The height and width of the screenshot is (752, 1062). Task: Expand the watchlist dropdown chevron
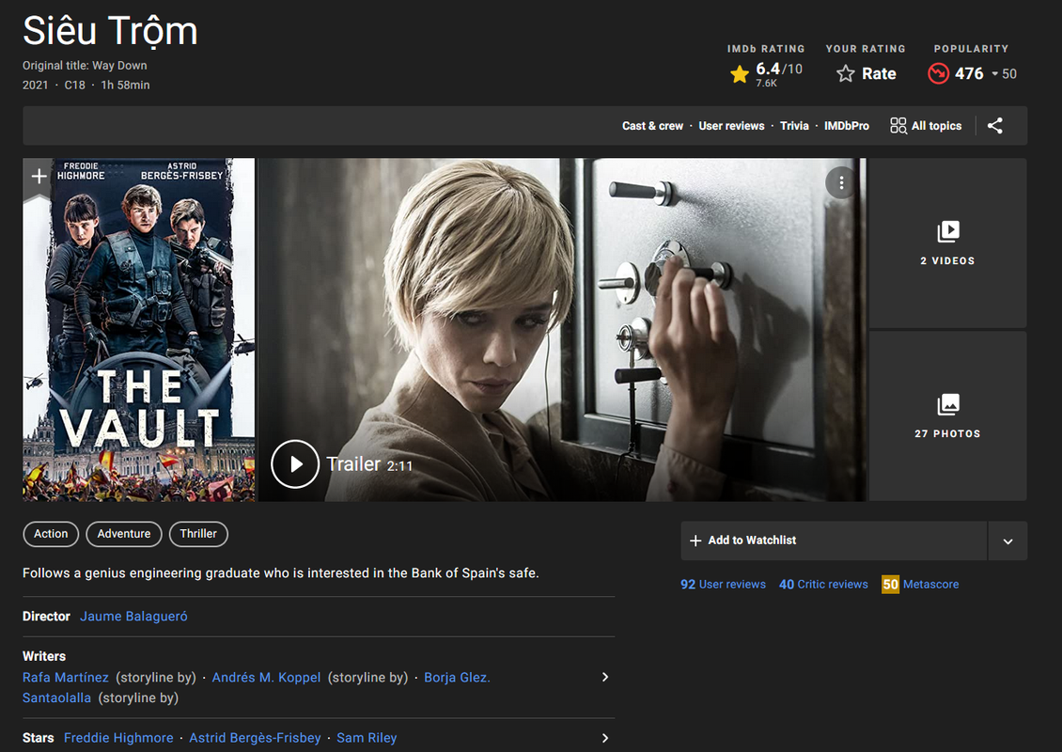[1007, 540]
